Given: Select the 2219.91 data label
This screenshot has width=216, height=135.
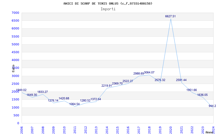Looking at the screenshot, I should pos(107,86).
